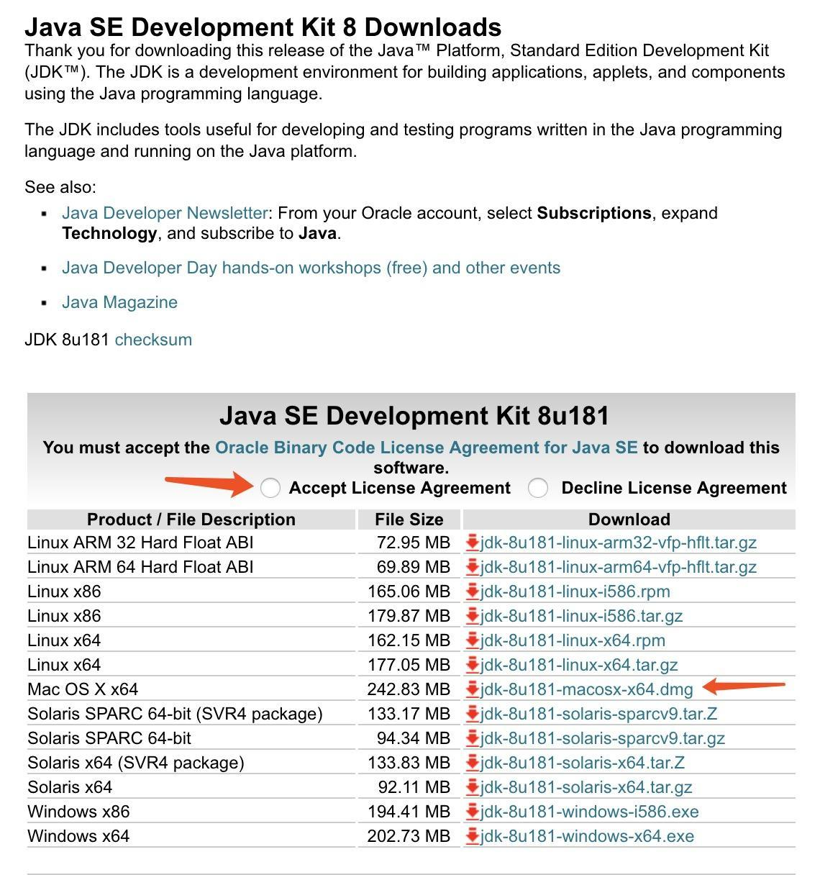Click the 242.83 MB file size cell

click(409, 689)
